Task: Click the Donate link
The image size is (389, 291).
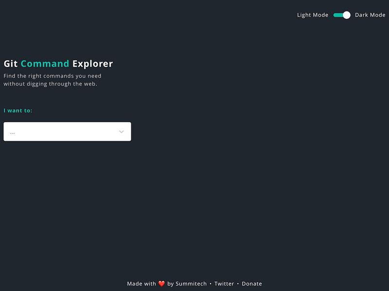Action: tap(252, 283)
